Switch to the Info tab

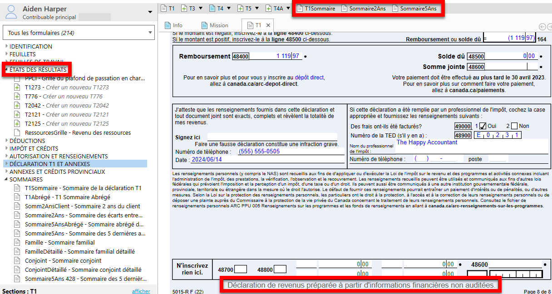[173, 25]
